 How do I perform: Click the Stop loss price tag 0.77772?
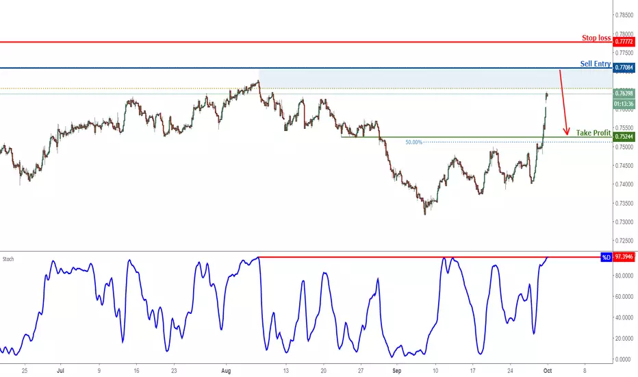tap(624, 42)
